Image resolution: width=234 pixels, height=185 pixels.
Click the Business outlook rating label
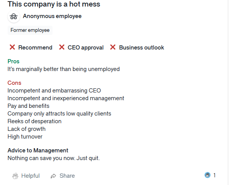142,48
